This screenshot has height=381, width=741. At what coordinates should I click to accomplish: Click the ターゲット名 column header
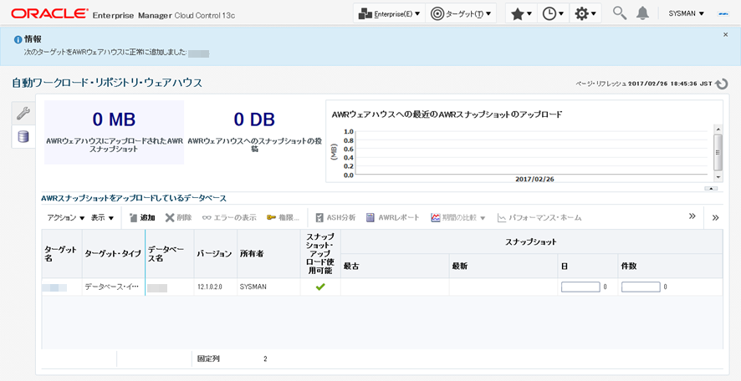pos(60,253)
